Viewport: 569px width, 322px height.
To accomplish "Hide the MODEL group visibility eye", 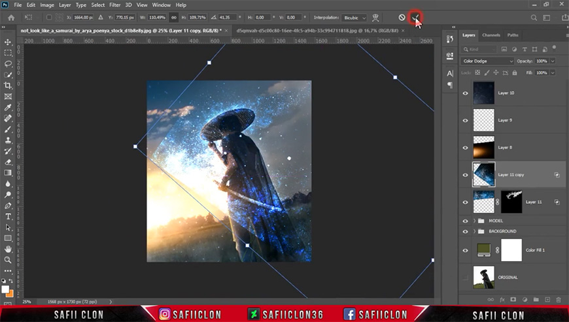I will 465,221.
